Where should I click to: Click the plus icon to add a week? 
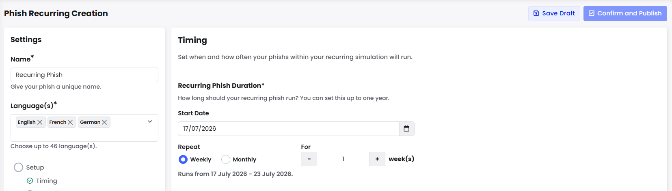click(377, 159)
